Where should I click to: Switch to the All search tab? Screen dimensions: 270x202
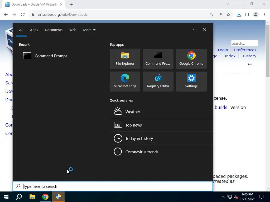click(x=21, y=30)
